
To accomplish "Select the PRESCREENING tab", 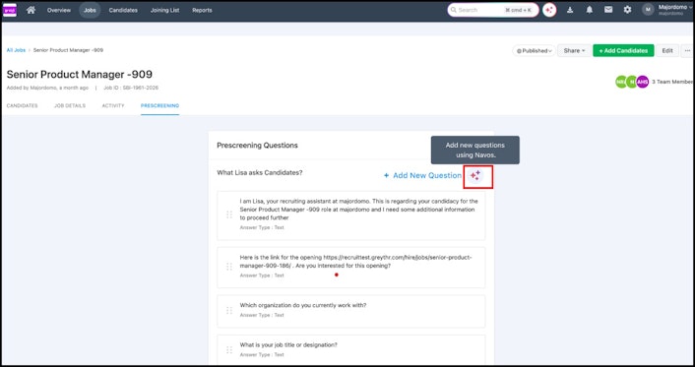I will point(160,106).
